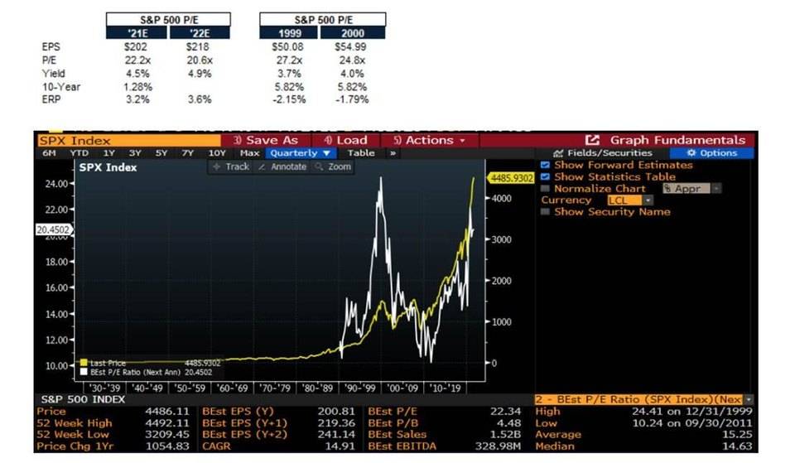Disable Show Statistics Table checkbox
The width and height of the screenshot is (795, 463).
[545, 176]
